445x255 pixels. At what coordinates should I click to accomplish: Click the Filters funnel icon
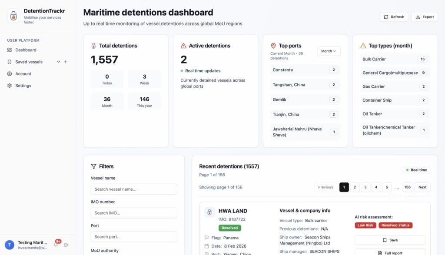point(94,166)
